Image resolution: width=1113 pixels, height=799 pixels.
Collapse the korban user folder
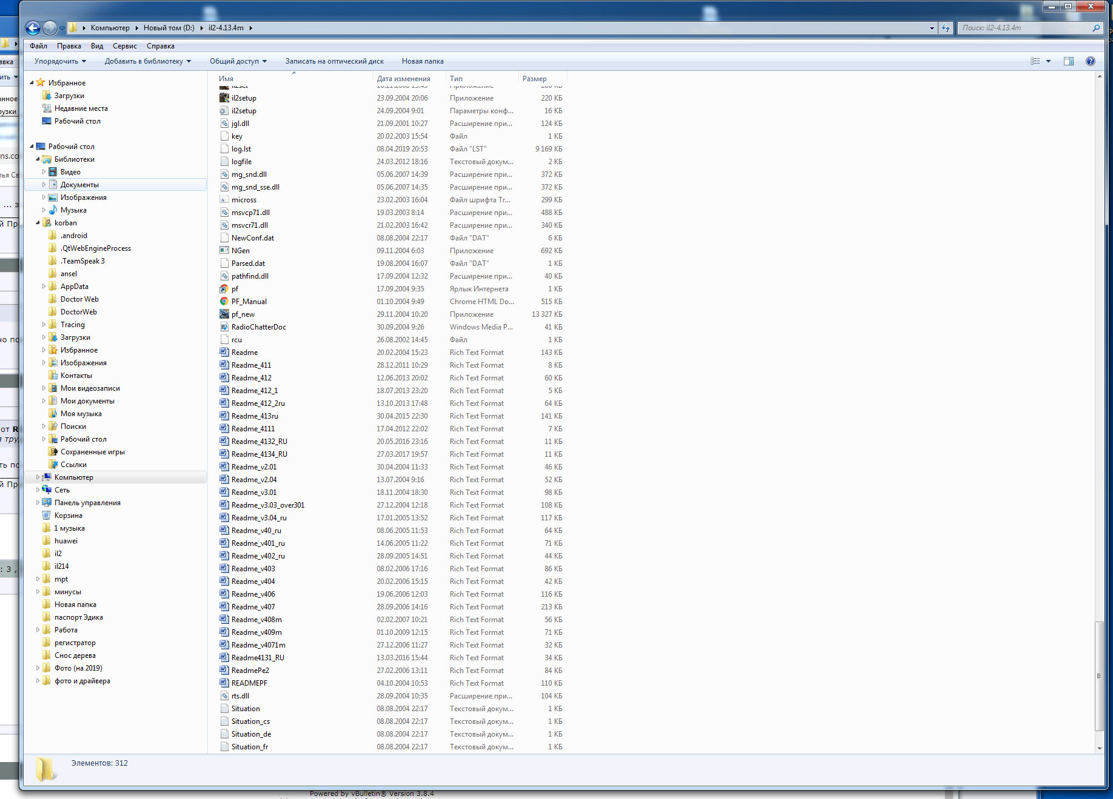pyautogui.click(x=38, y=223)
